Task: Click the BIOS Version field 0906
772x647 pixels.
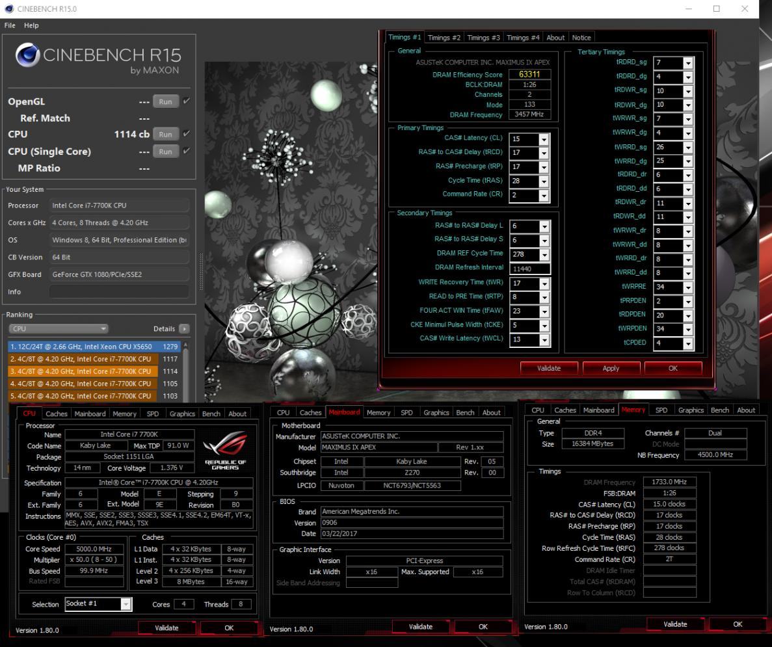Action: pyautogui.click(x=412, y=522)
